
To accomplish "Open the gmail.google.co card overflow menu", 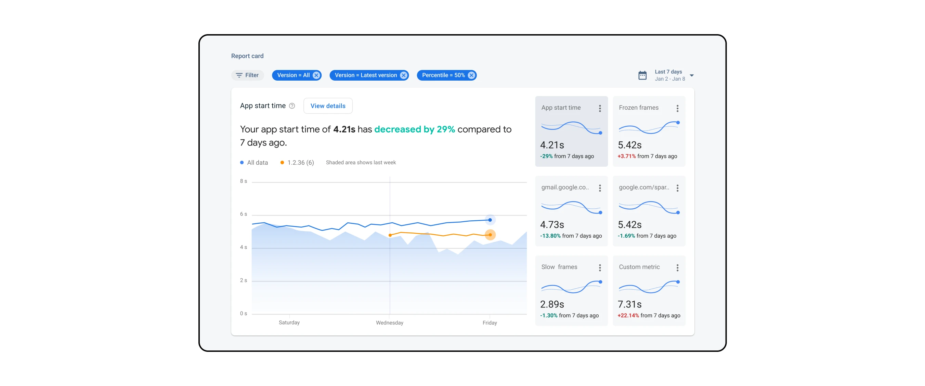I will [x=599, y=188].
